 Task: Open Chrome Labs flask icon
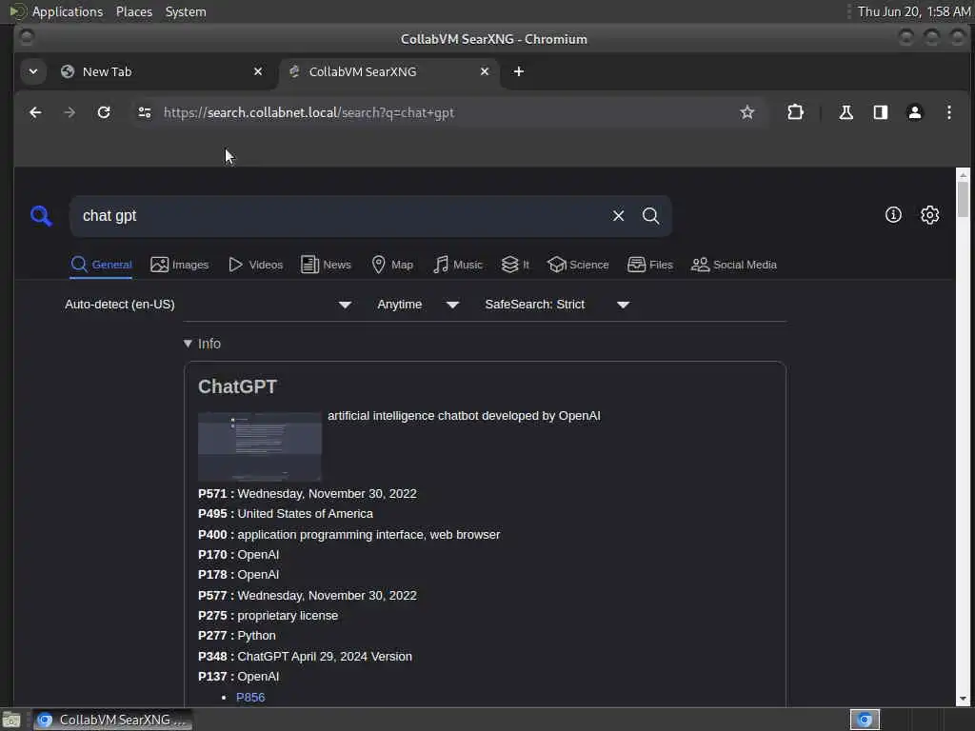pos(846,112)
